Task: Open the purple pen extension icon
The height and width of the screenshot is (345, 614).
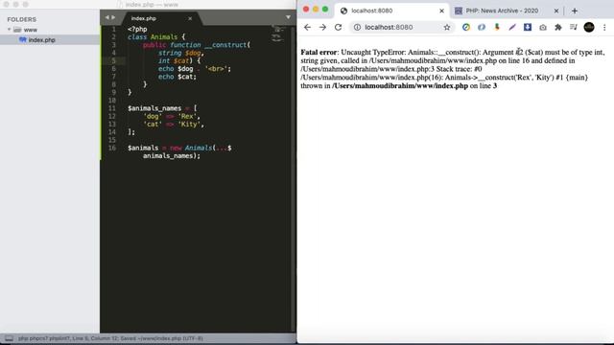Action: pos(512,27)
